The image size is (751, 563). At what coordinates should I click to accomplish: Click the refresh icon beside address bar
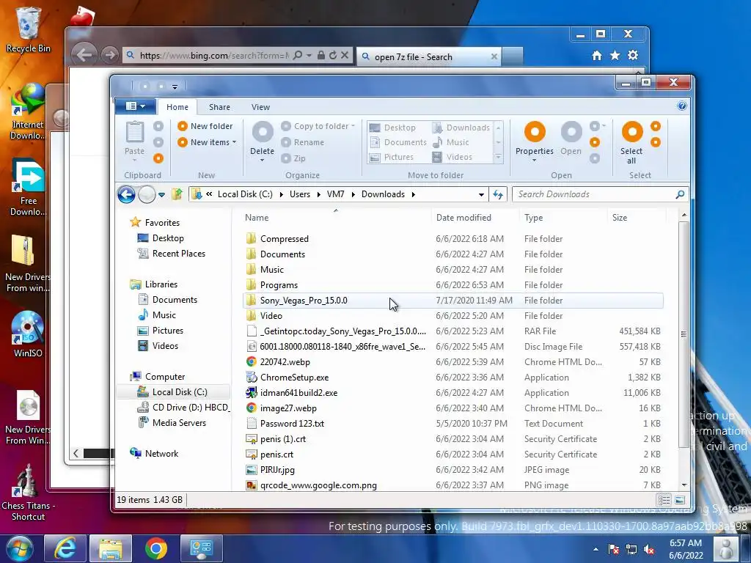tap(498, 194)
